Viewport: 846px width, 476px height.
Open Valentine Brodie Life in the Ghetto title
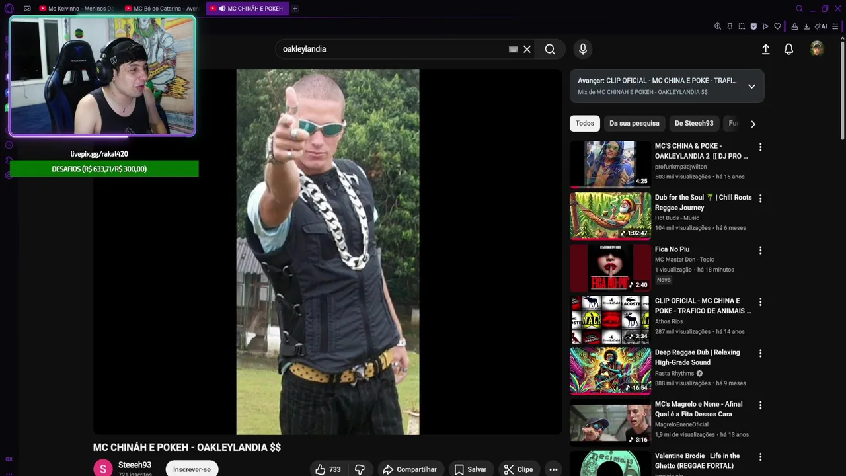[x=697, y=461]
